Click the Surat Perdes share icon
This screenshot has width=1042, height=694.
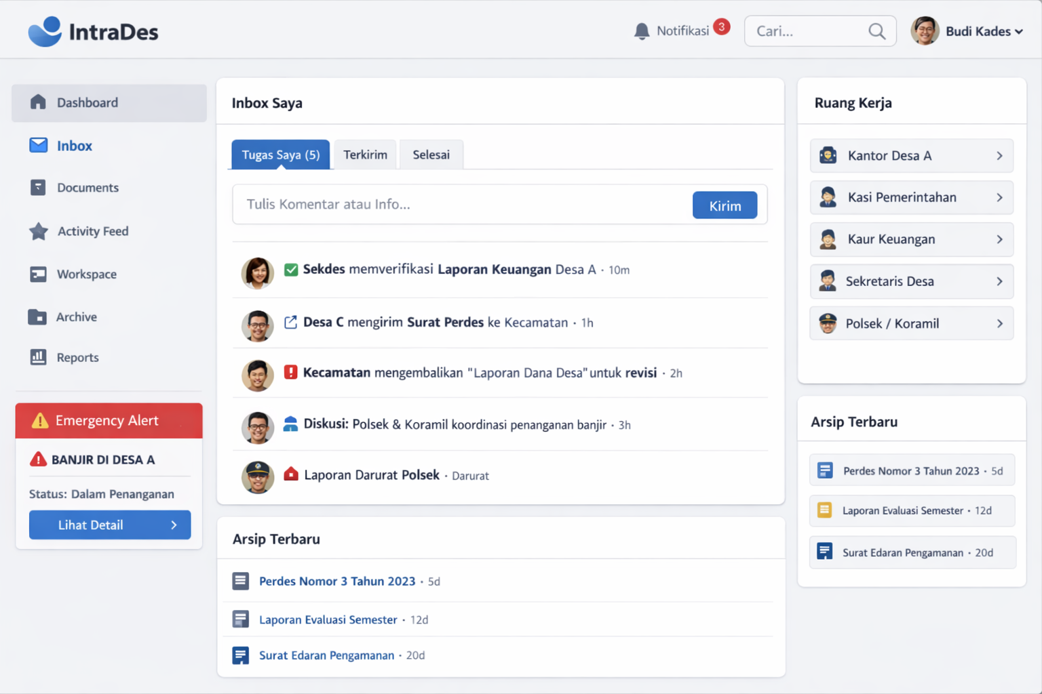pos(290,323)
